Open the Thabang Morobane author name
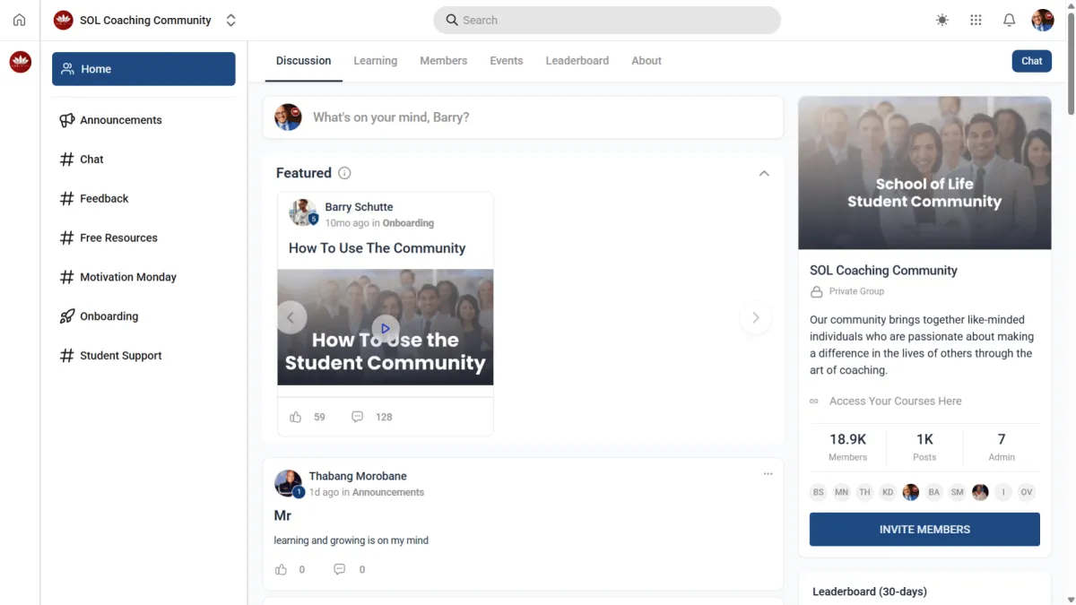Image resolution: width=1076 pixels, height=605 pixels. 358,476
